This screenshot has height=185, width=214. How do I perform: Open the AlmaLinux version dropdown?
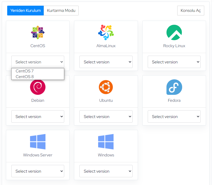coord(106,62)
